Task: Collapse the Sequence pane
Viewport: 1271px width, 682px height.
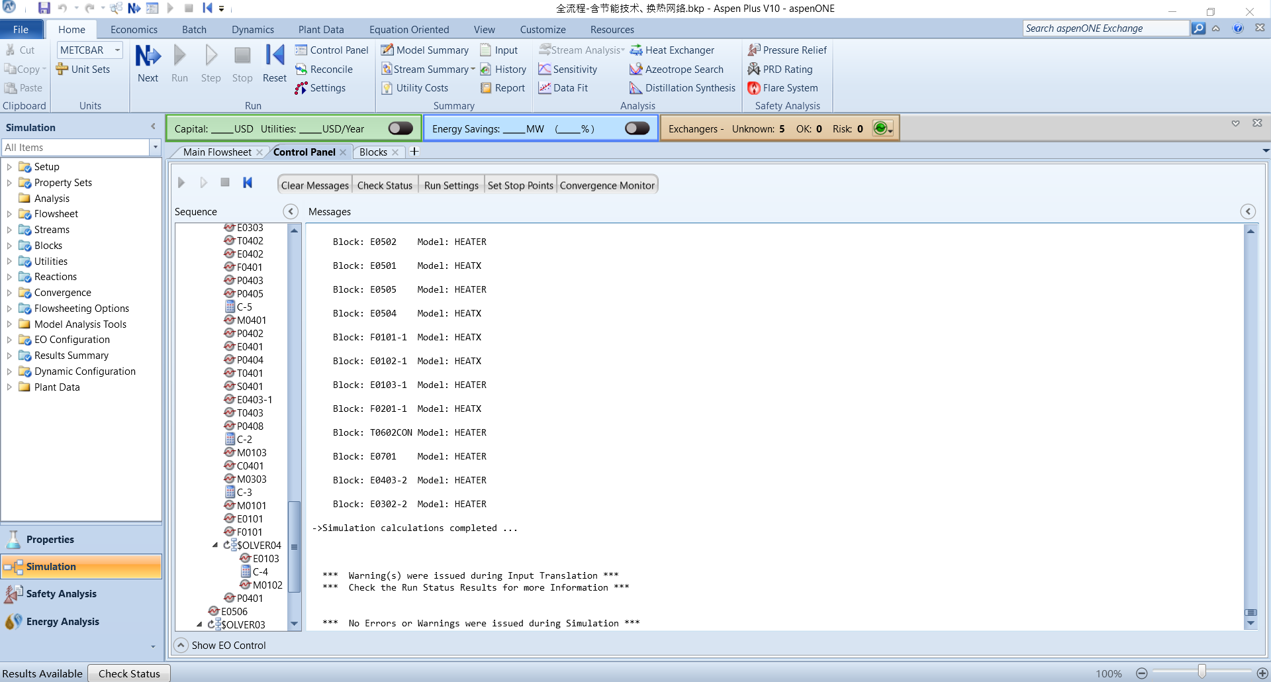Action: tap(291, 212)
